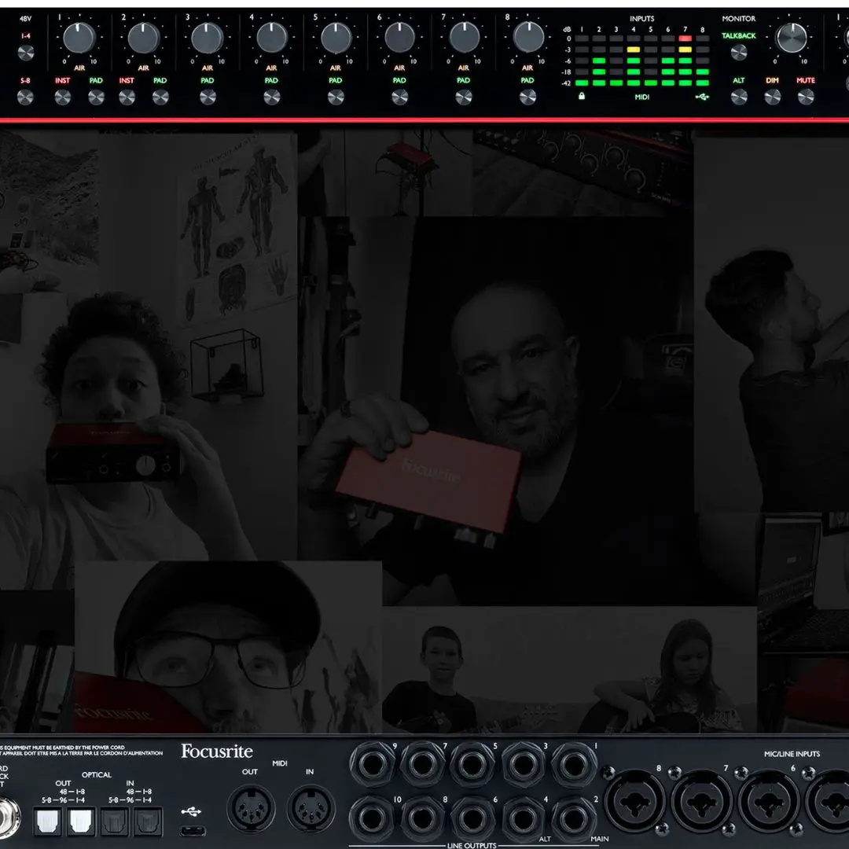Click the channel 2 gain knob
Viewport: 849px width, 849px height.
point(144,38)
